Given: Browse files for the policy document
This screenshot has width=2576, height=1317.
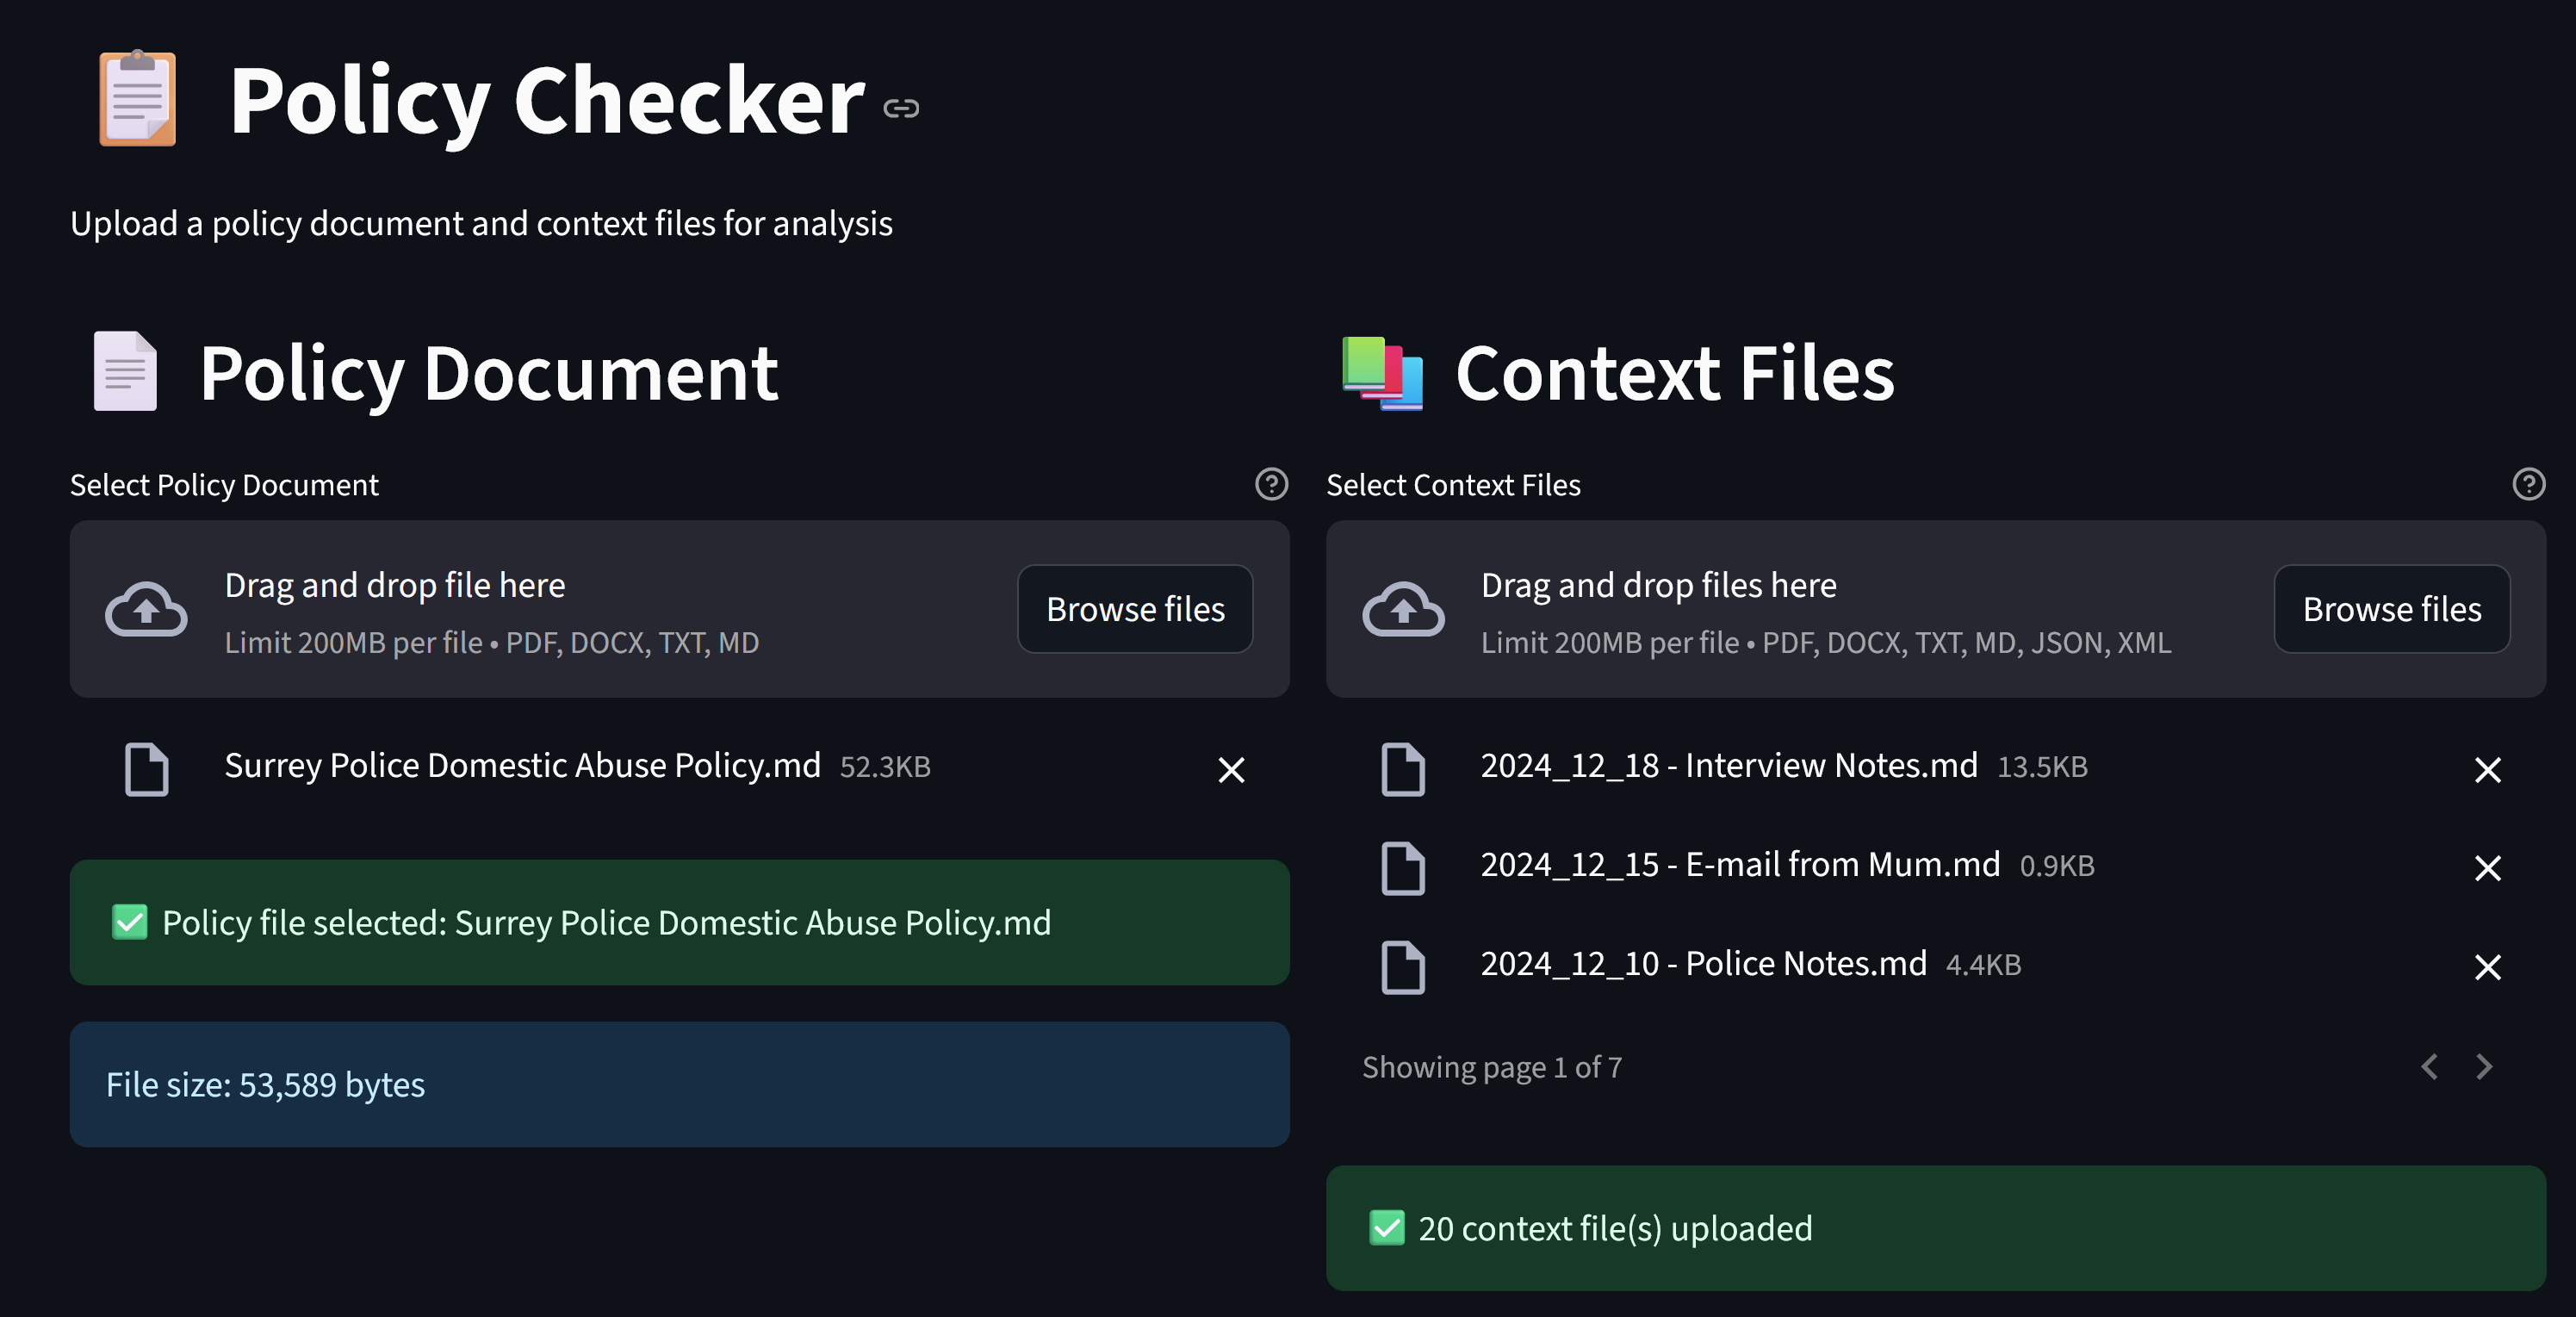Looking at the screenshot, I should pyautogui.click(x=1135, y=609).
